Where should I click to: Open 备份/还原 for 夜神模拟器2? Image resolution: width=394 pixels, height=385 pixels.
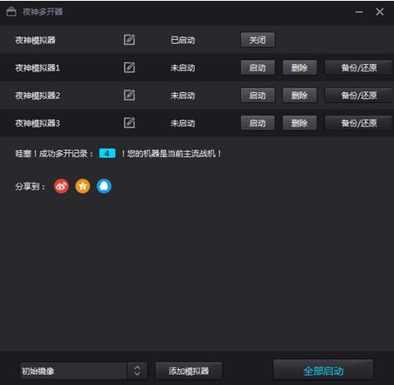click(359, 96)
